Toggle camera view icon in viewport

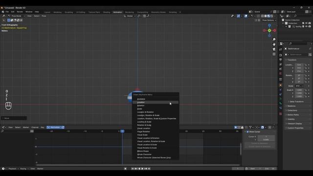(274, 49)
